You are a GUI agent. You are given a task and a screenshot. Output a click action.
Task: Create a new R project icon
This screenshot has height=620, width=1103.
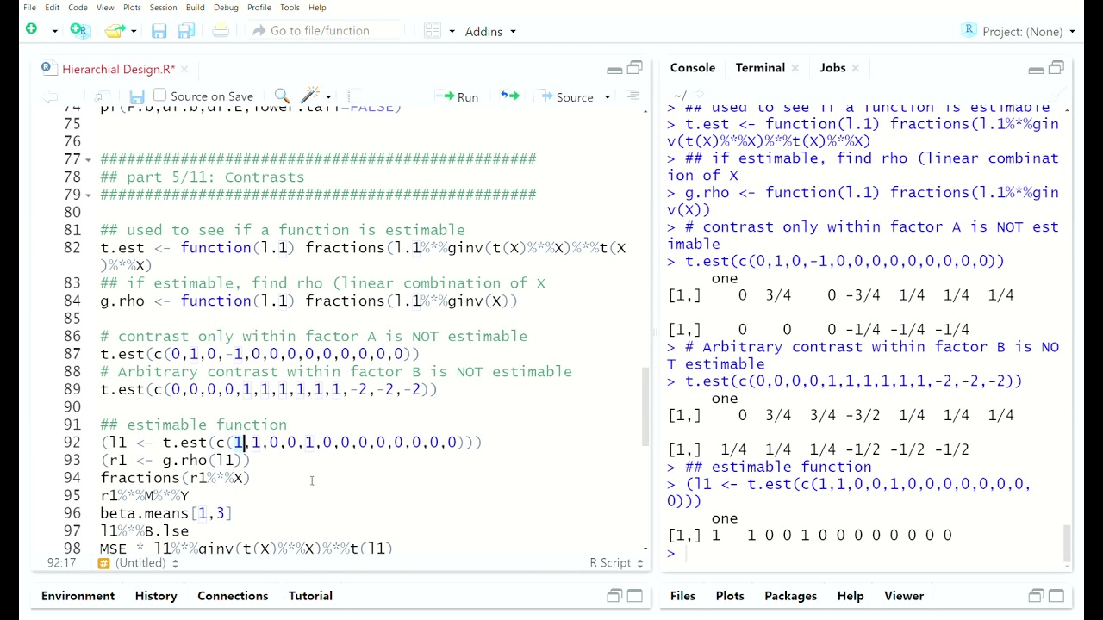[80, 30]
